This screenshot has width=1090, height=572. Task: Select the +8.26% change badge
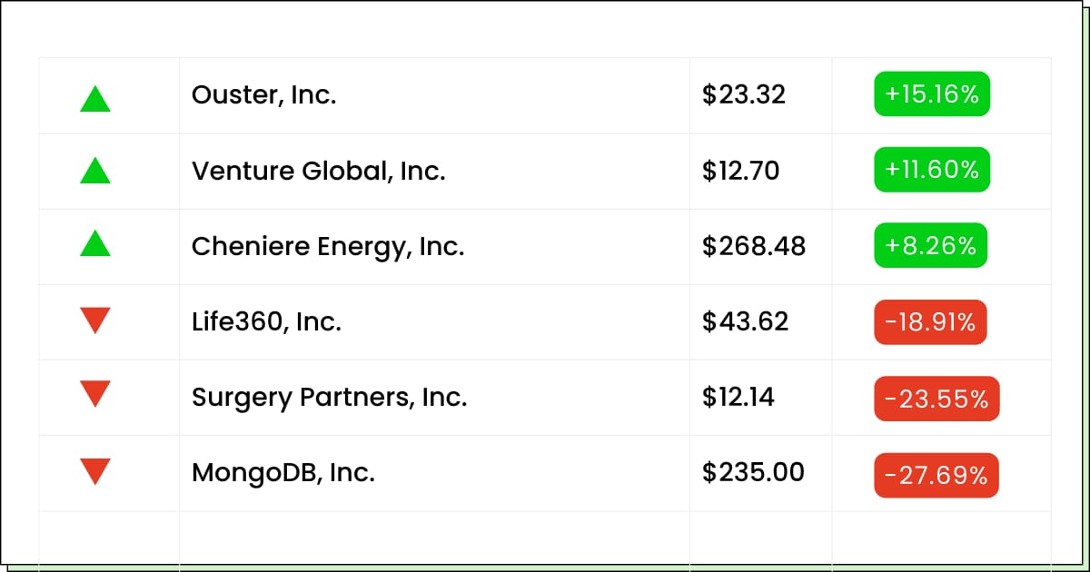coord(930,245)
